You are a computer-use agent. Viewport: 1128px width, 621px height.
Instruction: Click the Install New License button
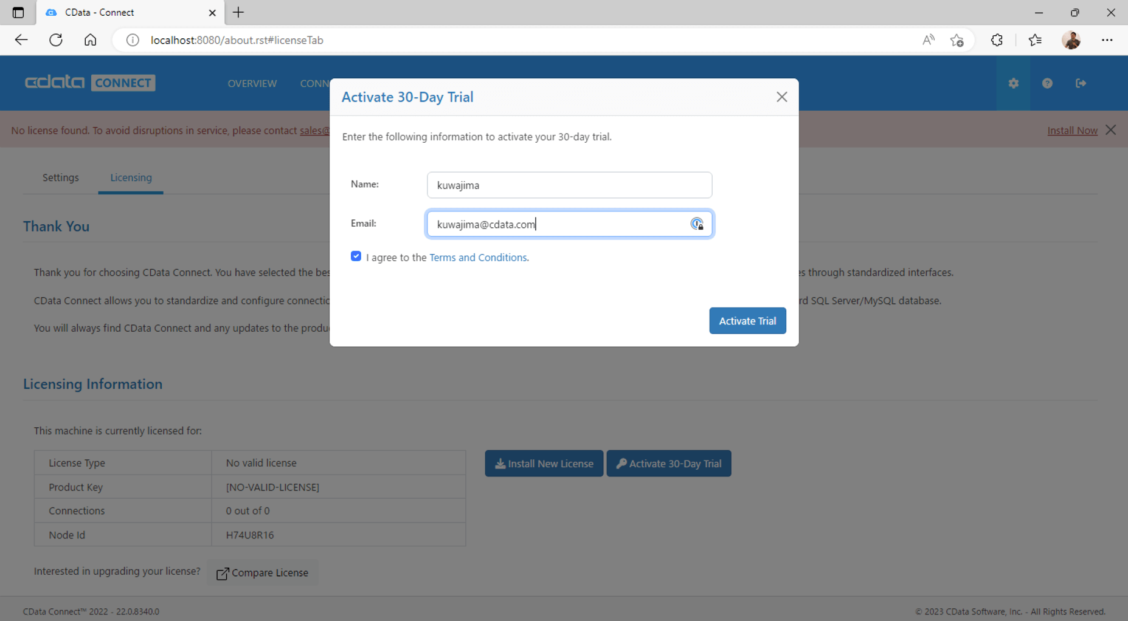click(x=544, y=464)
